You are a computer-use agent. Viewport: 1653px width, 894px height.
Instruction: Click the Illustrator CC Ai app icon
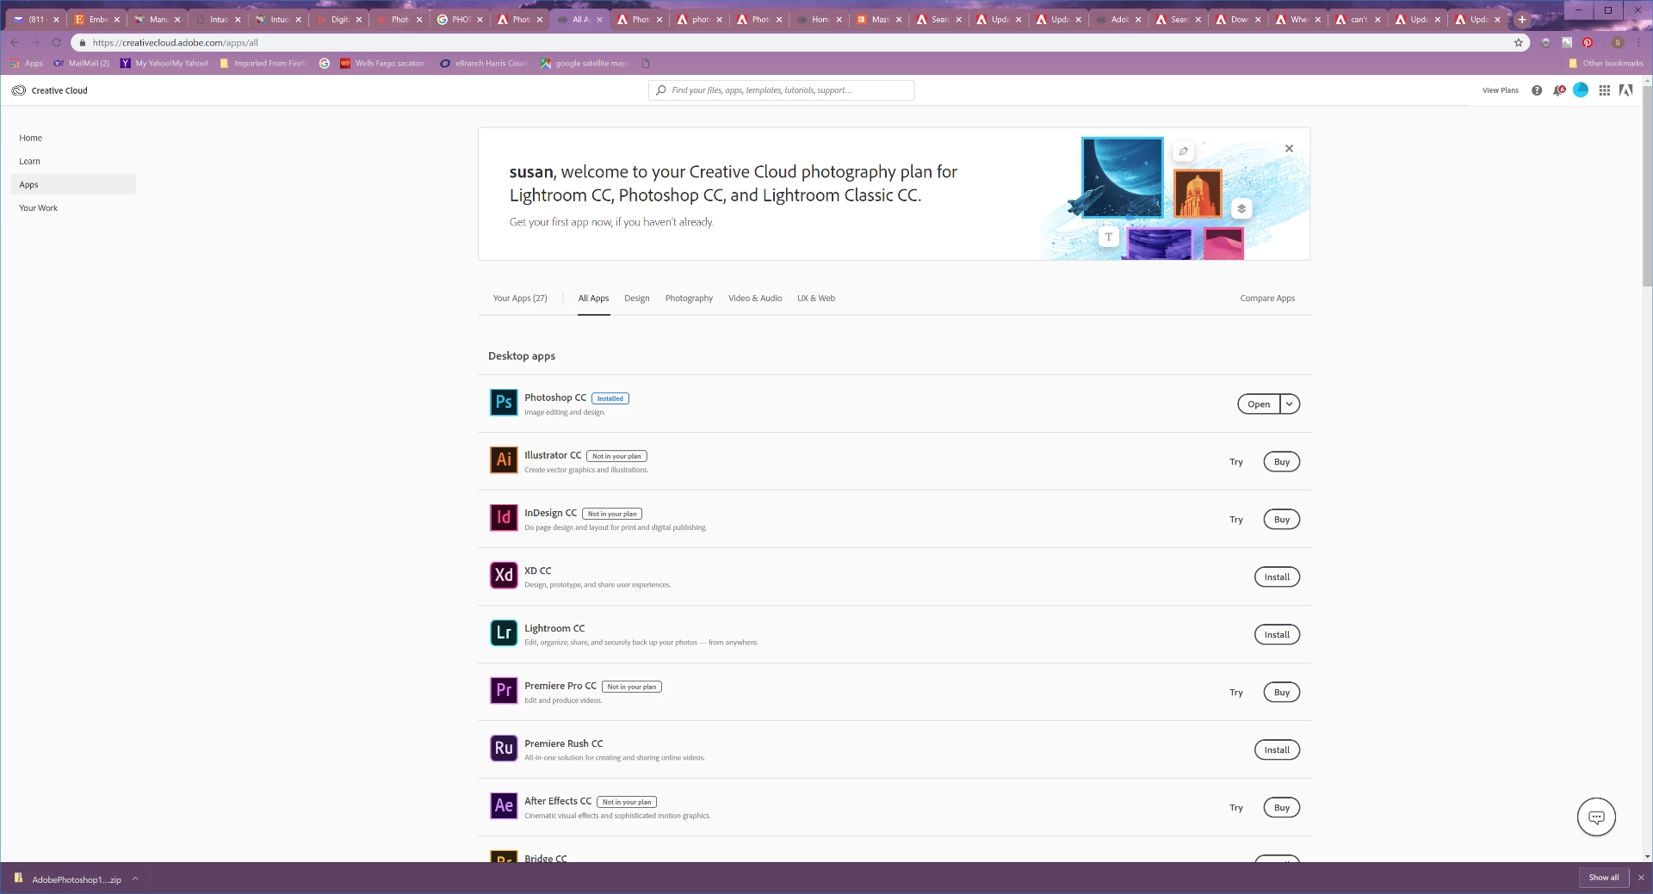point(504,460)
